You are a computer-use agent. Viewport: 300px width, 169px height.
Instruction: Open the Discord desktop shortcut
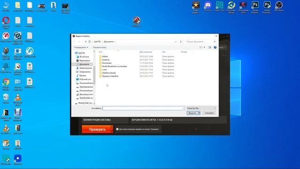208,6
